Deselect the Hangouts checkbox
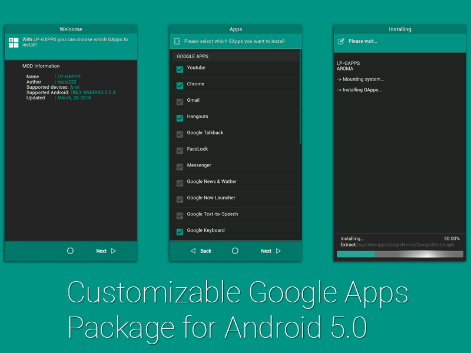The width and height of the screenshot is (471, 353). coord(180,118)
